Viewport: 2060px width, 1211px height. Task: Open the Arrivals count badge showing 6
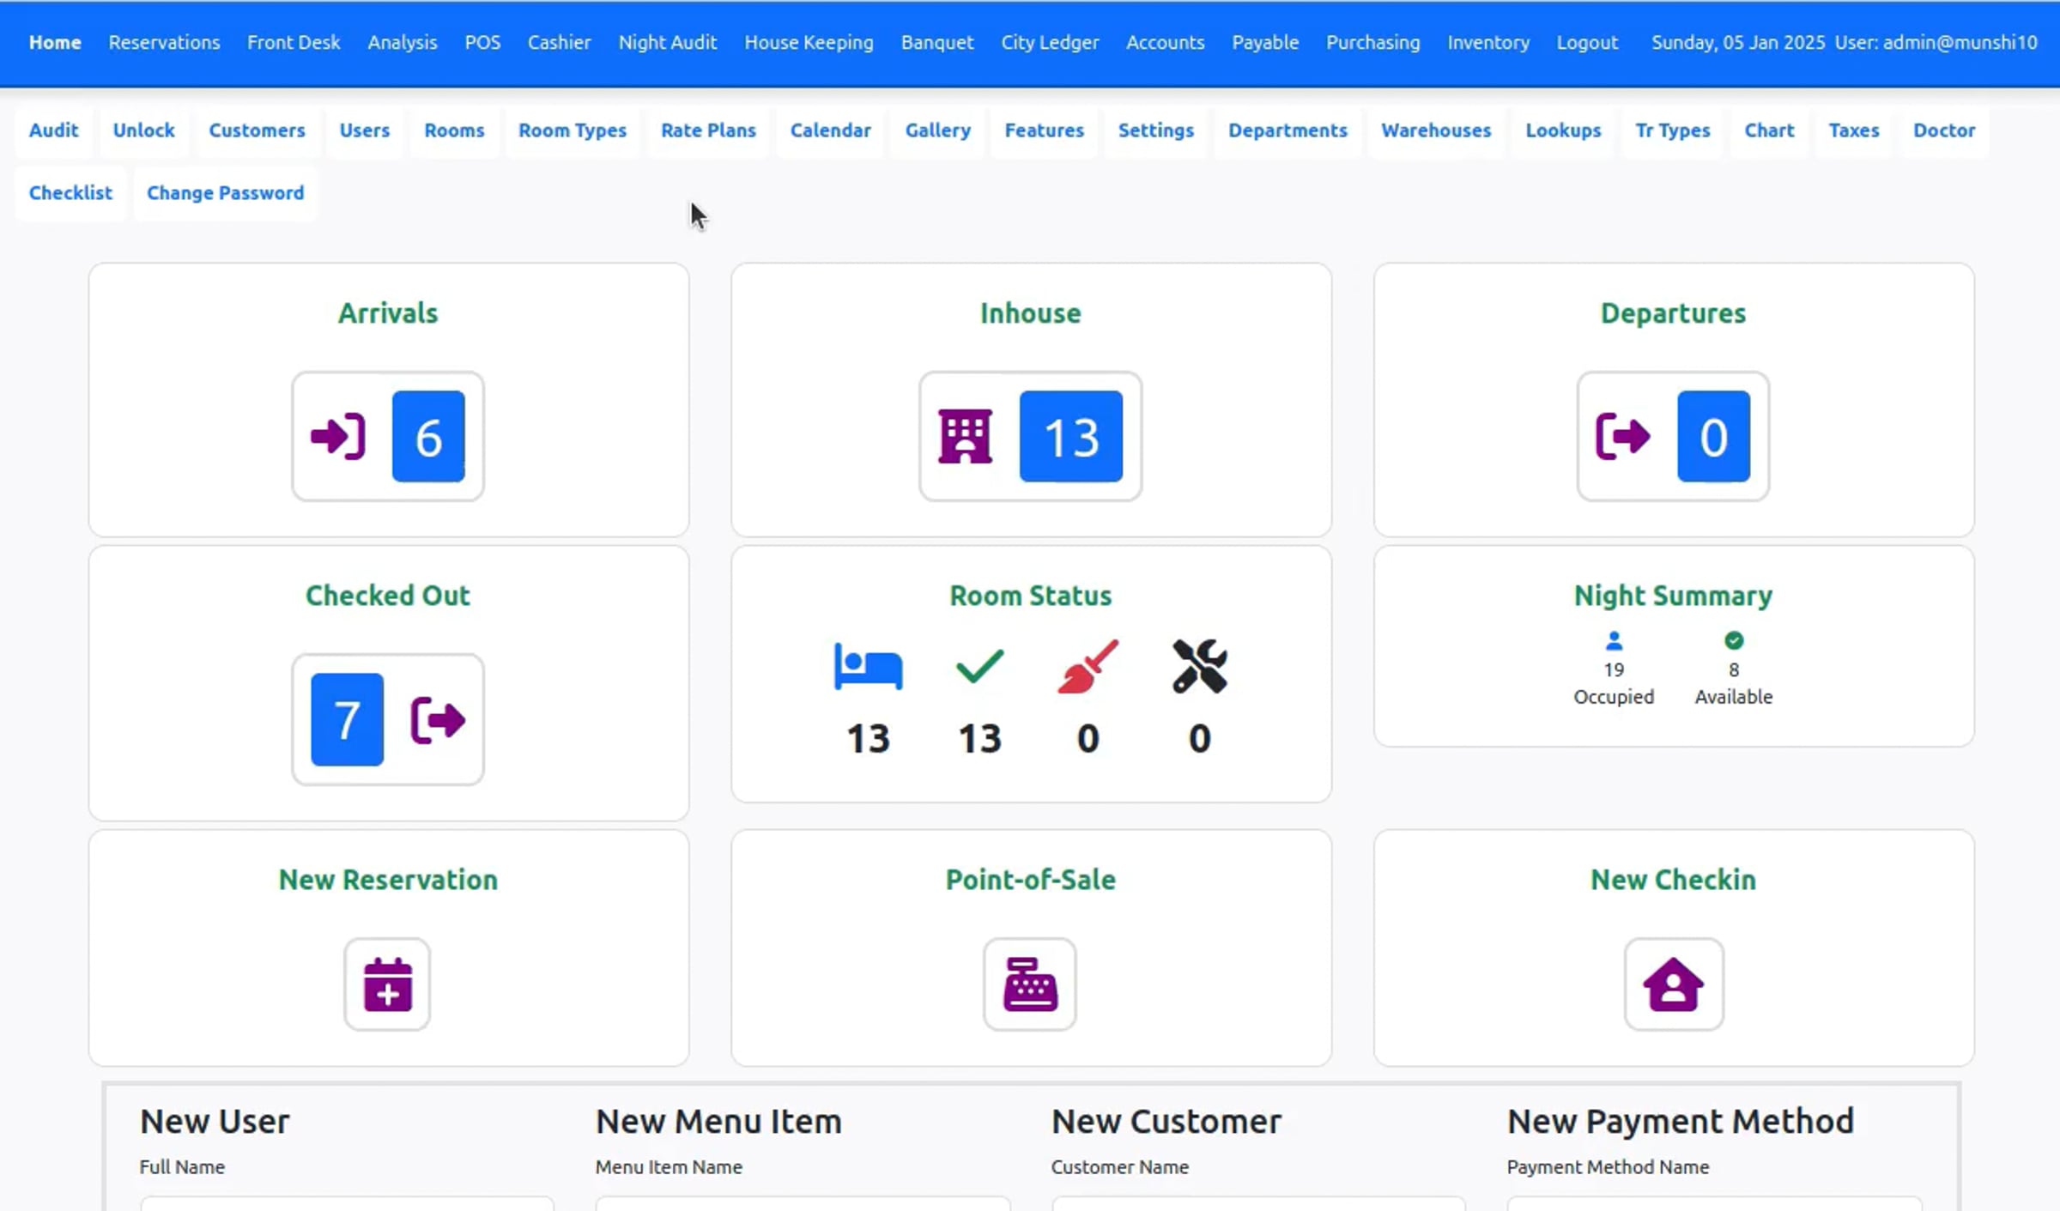(x=428, y=437)
